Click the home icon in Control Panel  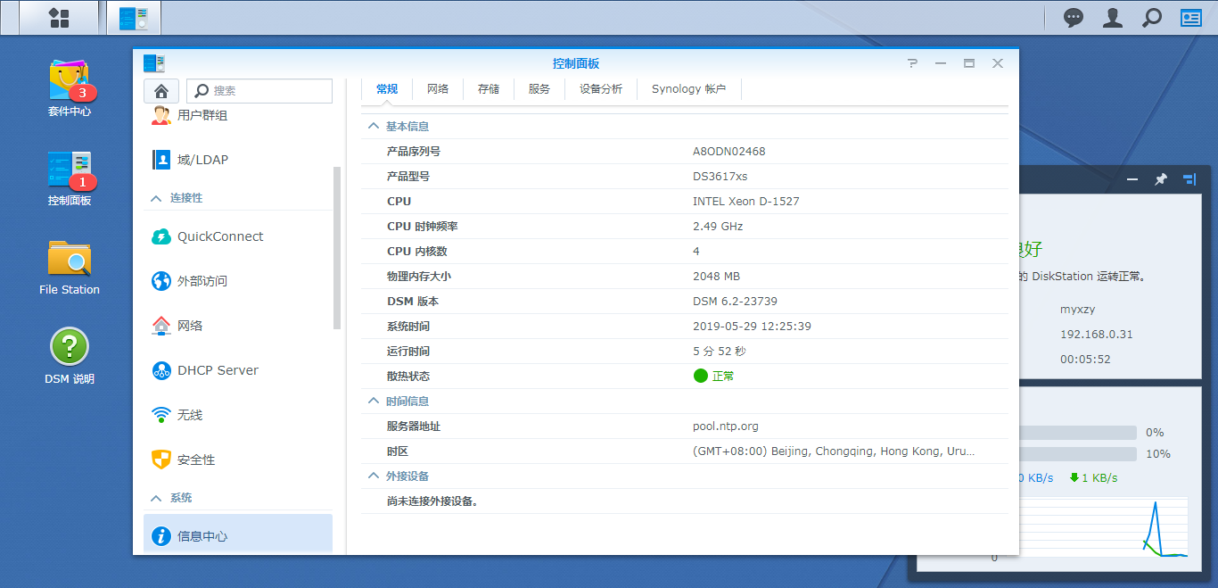coord(160,90)
